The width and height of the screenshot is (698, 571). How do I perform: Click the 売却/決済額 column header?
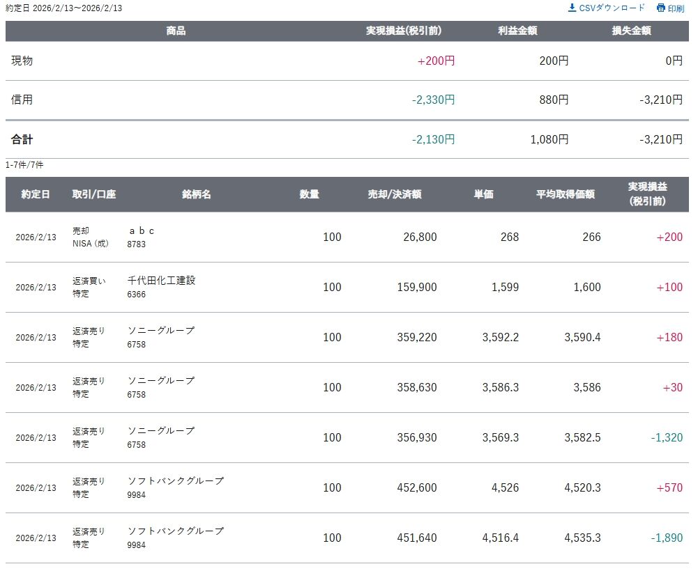click(395, 194)
